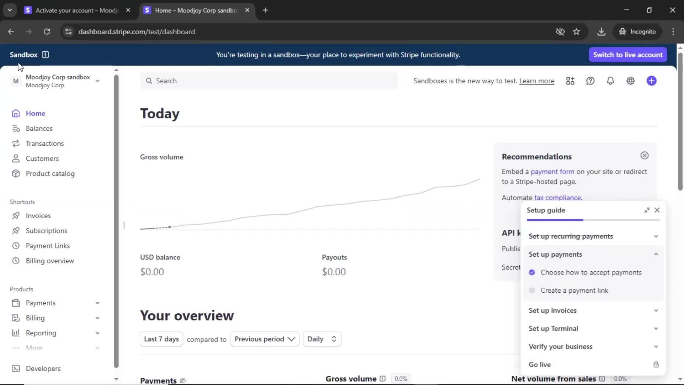Open the Previous period dropdown
This screenshot has width=684, height=385.
(265, 339)
